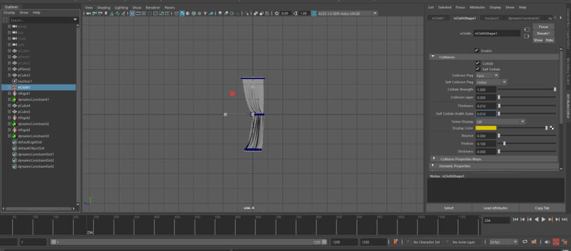Click the Focus button
571x251 pixels.
(x=543, y=26)
